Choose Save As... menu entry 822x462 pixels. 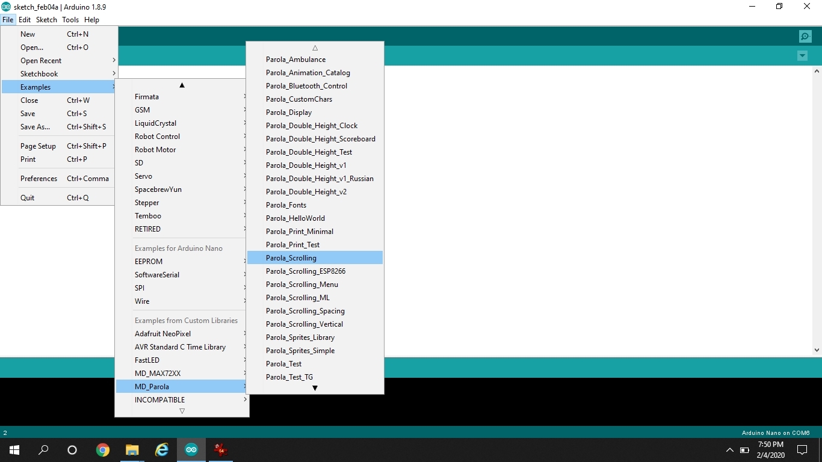click(x=59, y=127)
